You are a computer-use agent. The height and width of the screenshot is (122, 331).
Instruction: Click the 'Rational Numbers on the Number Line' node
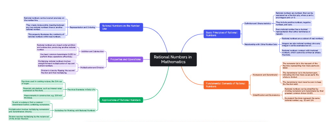tap(121, 27)
